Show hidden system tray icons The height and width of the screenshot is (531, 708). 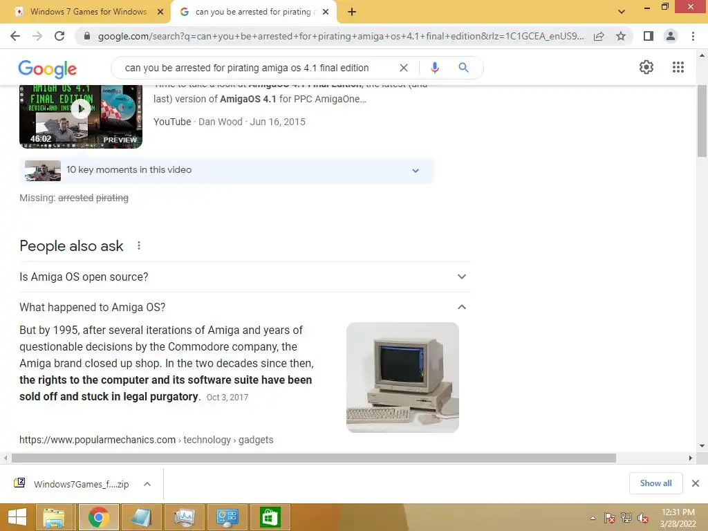(x=593, y=518)
